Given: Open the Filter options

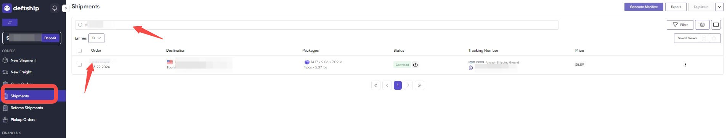Looking at the screenshot, I should pyautogui.click(x=680, y=25).
